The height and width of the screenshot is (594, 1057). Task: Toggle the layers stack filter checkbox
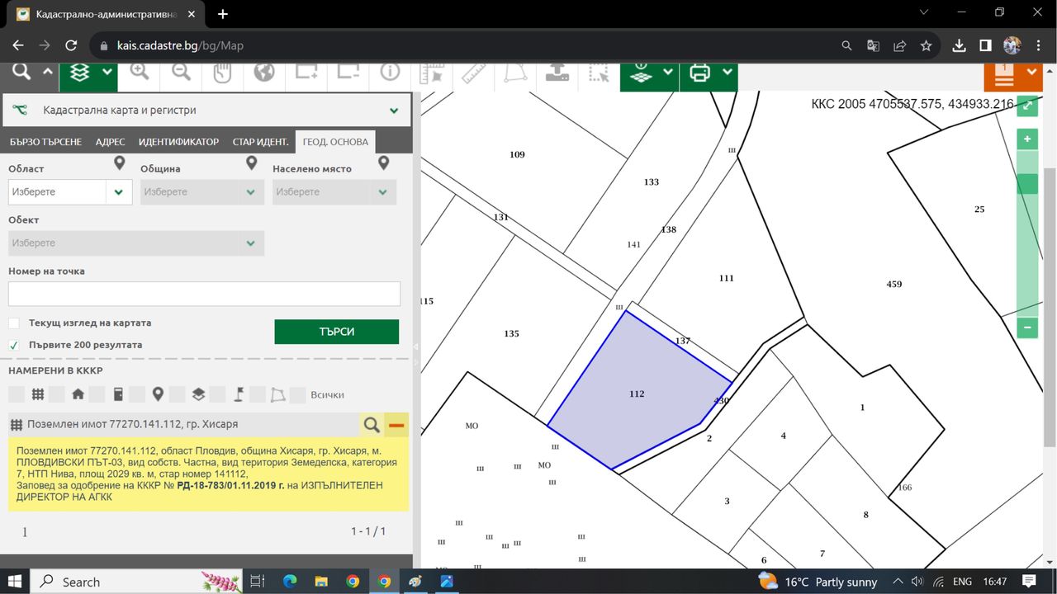[x=177, y=394]
